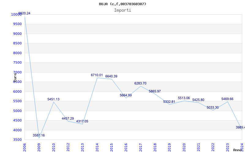Click the x-axis year 2010

pos(54,147)
